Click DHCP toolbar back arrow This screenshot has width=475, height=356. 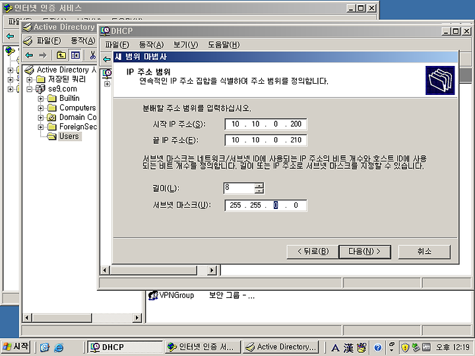107,59
